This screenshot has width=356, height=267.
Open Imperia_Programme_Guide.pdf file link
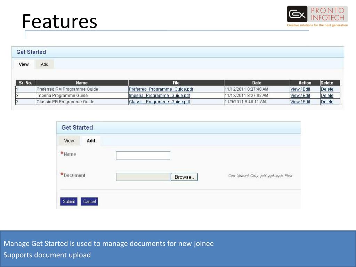point(159,96)
